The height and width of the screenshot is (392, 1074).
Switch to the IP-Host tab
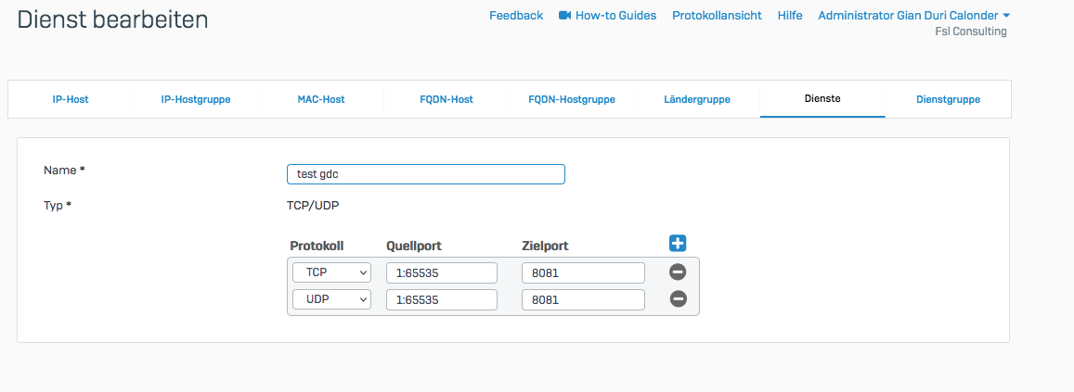point(71,99)
